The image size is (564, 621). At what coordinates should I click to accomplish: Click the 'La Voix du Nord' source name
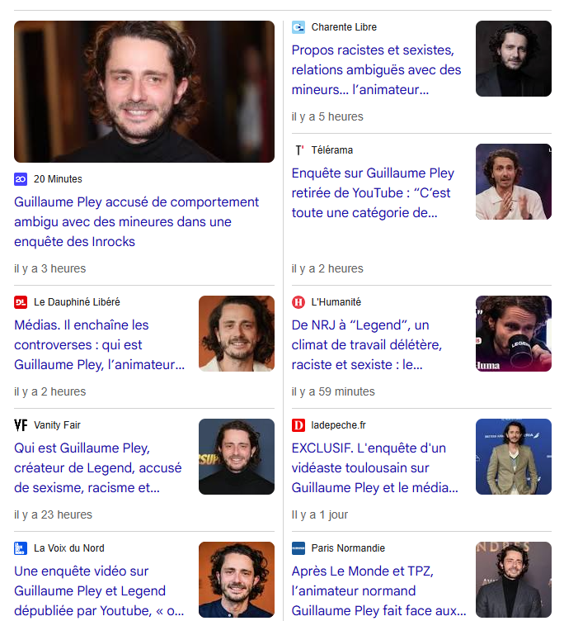[68, 548]
